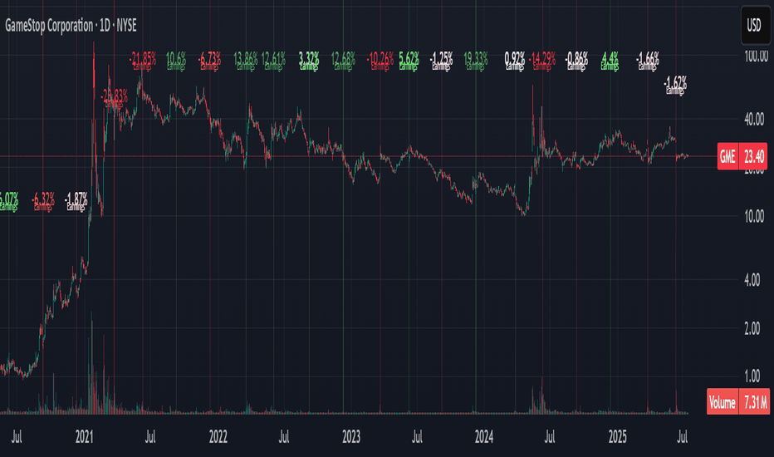Click the 4.4% earnings marker
The image size is (774, 457).
[610, 61]
